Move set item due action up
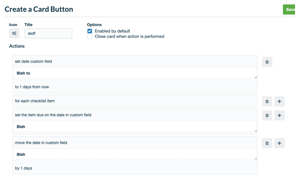This screenshot has height=181, width=295. point(279,115)
